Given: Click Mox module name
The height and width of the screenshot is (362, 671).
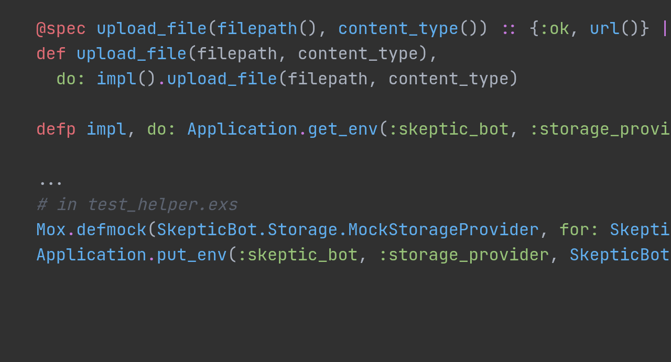Looking at the screenshot, I should tap(51, 230).
